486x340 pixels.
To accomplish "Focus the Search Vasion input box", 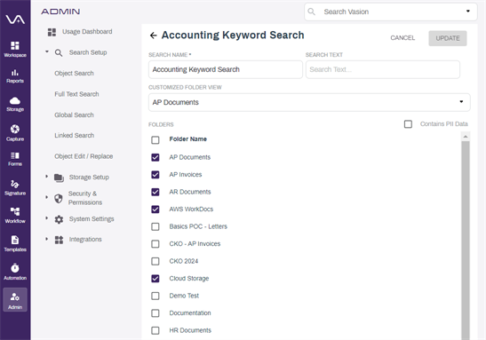I will pos(391,12).
